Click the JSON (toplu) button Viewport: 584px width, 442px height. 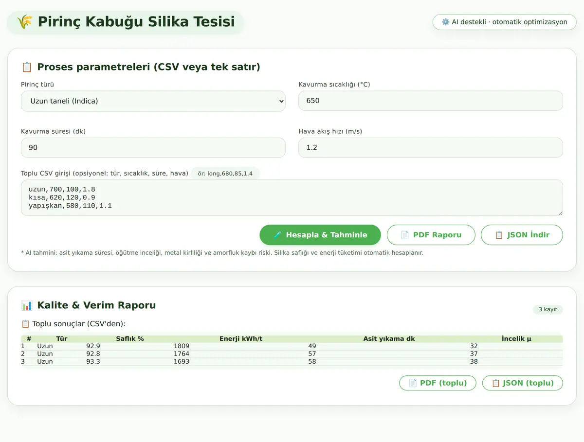[x=522, y=383]
